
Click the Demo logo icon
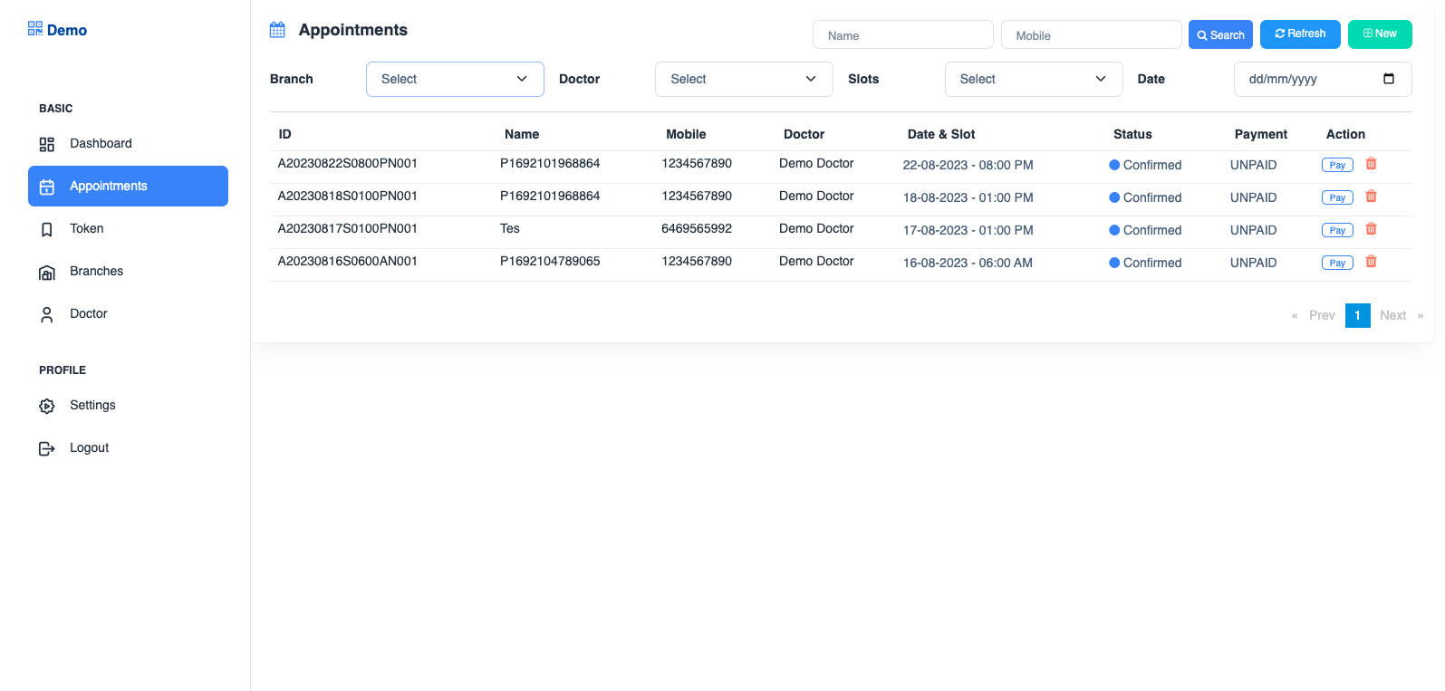click(x=35, y=29)
